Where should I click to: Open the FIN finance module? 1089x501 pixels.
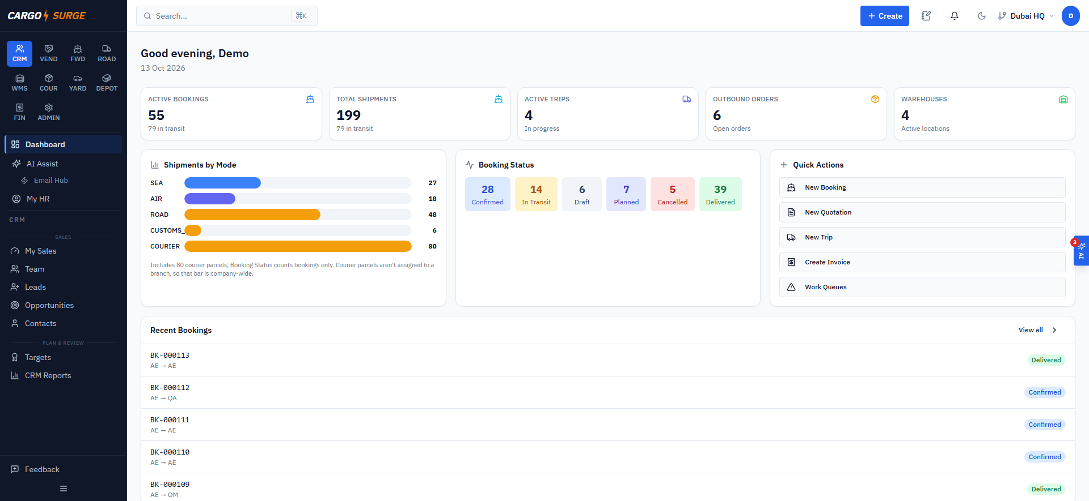pos(19,113)
